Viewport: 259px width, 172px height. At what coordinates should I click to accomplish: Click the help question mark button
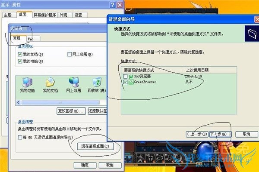pos(113,5)
